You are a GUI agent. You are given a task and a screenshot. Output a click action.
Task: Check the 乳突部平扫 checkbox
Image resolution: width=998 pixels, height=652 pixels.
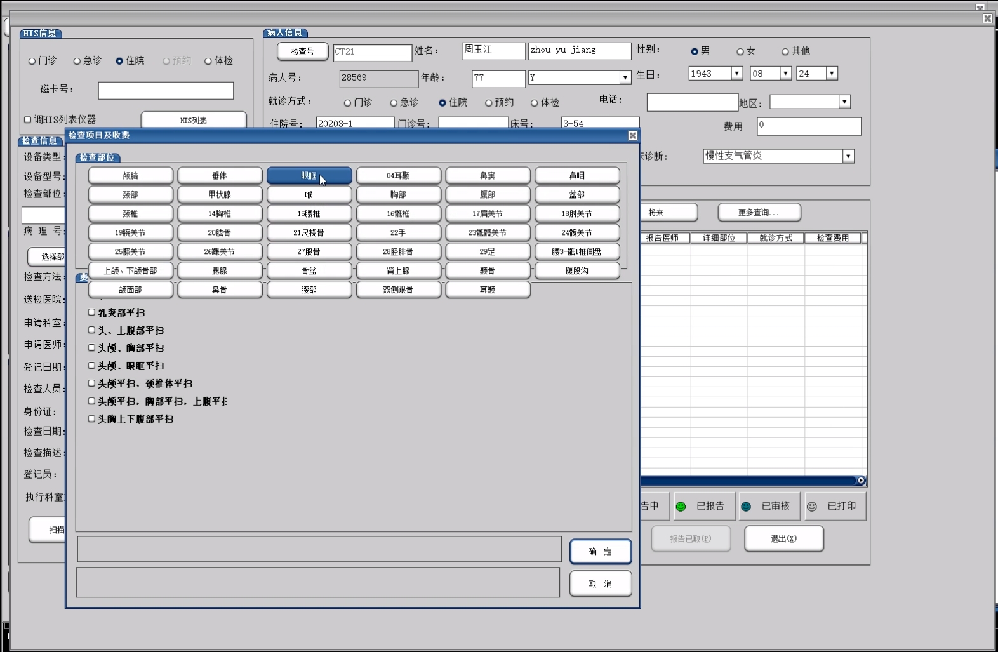[91, 312]
